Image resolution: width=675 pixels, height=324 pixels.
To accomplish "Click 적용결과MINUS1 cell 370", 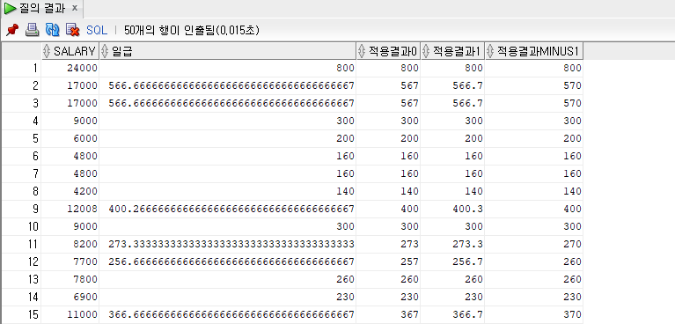I will point(534,314).
